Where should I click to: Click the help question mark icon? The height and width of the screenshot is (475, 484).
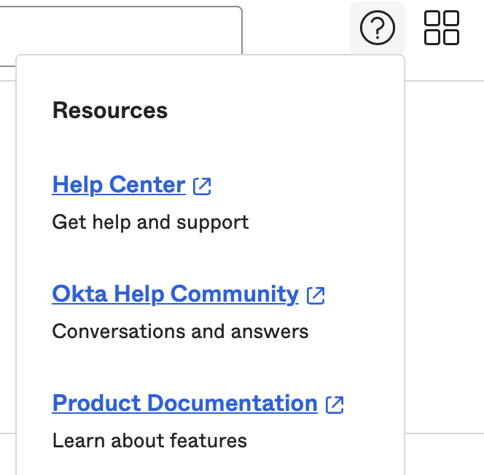(377, 28)
